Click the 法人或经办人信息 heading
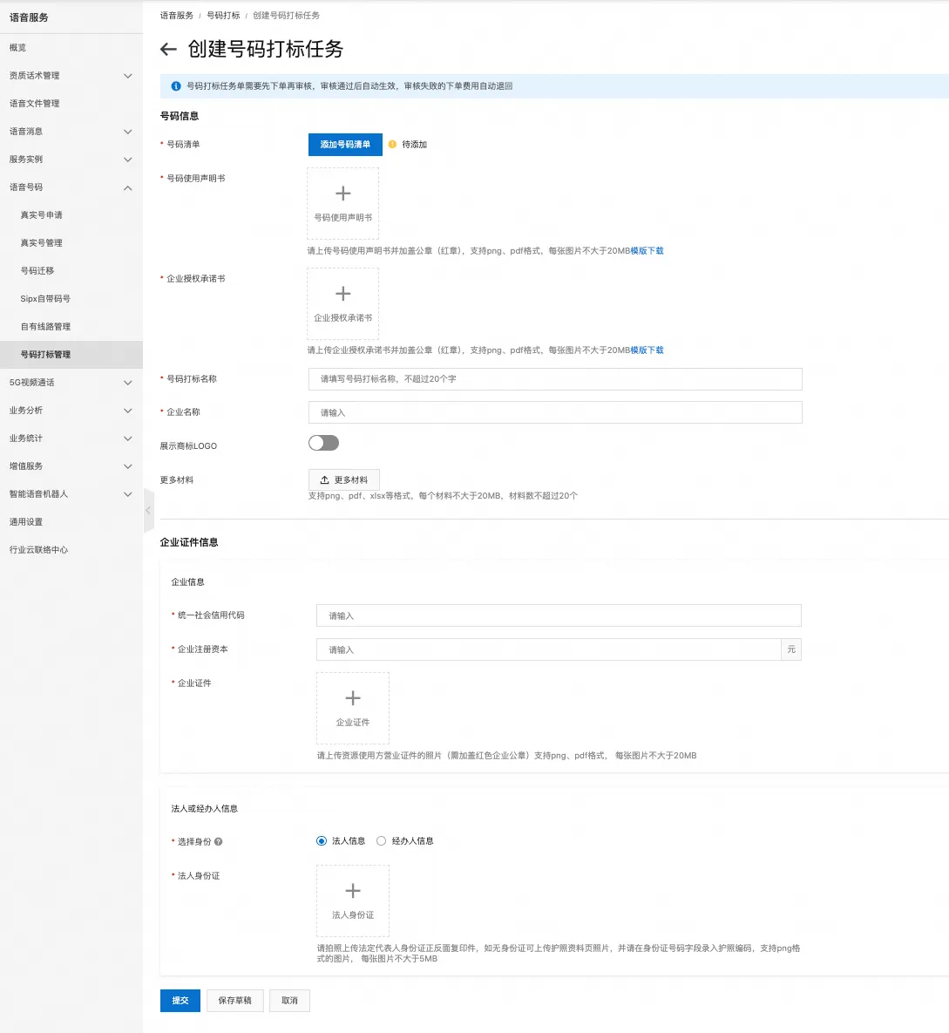949x1033 pixels. click(x=204, y=808)
